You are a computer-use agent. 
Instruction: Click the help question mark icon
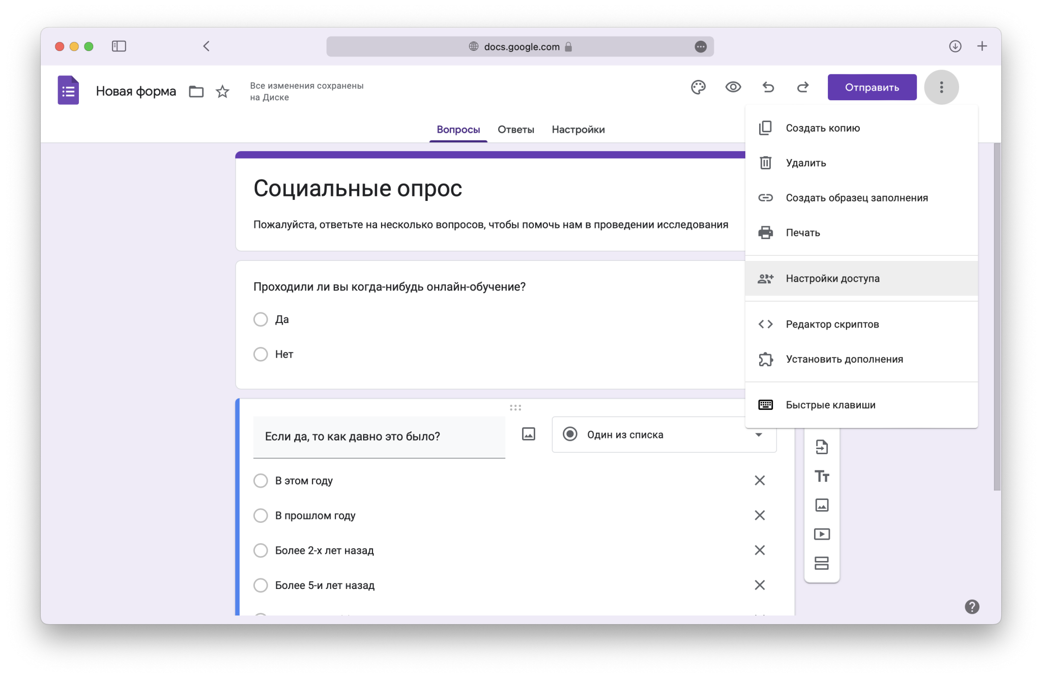(x=972, y=607)
